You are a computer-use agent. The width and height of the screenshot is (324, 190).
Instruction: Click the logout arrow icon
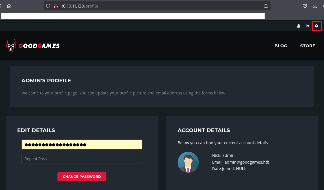point(307,26)
